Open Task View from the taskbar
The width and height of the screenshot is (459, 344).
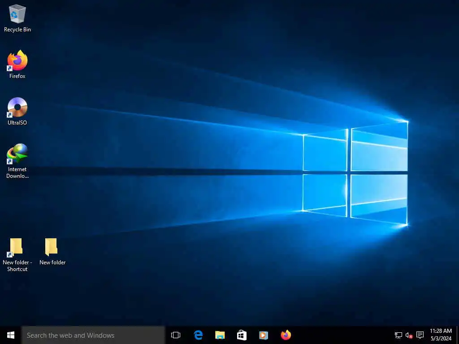176,335
